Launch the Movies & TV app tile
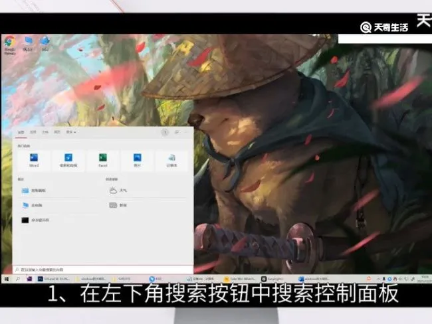432x324 pixels. pos(68,161)
